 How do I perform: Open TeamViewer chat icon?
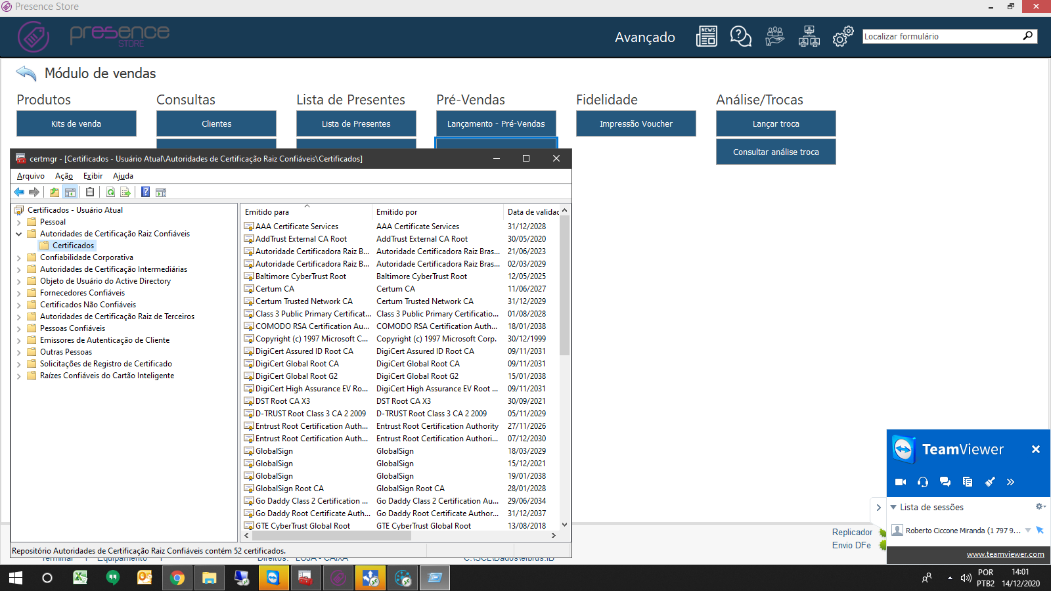945,482
